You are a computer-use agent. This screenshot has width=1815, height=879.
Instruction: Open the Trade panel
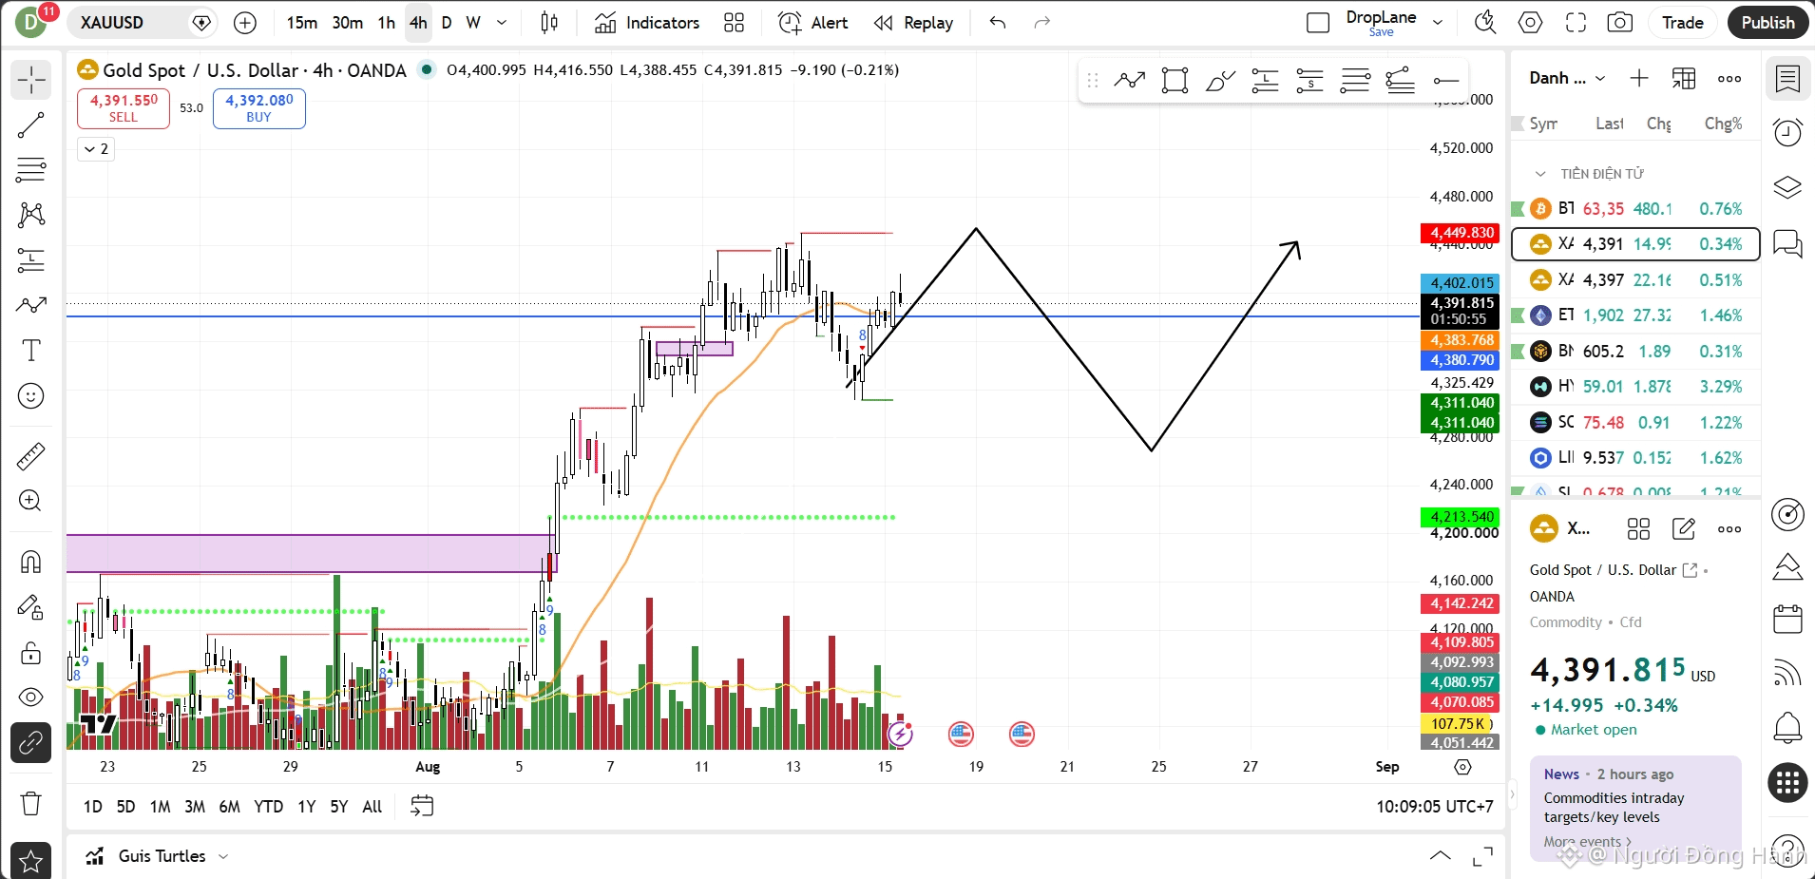[x=1683, y=23]
